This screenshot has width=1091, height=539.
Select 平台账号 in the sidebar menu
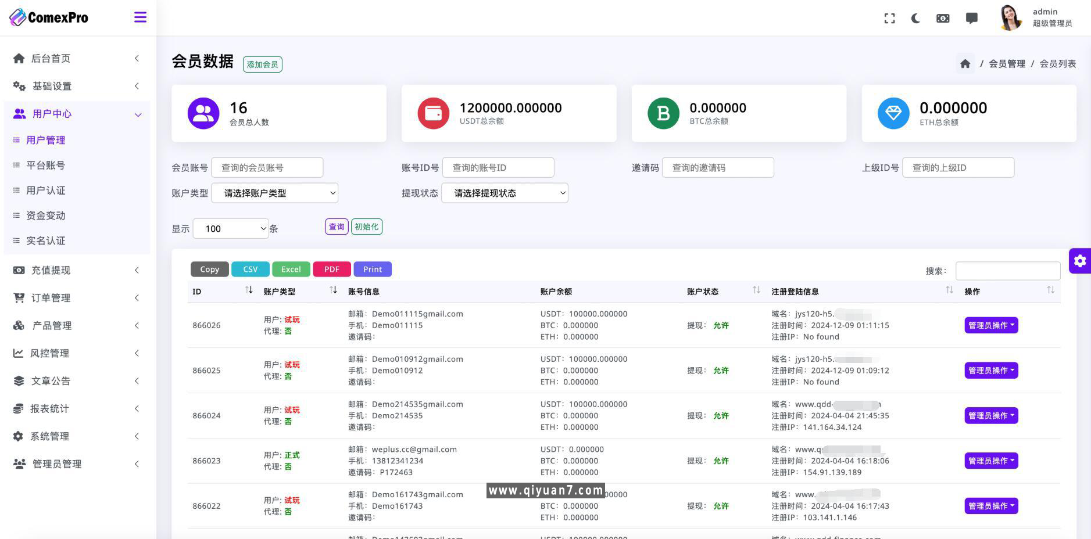(45, 165)
